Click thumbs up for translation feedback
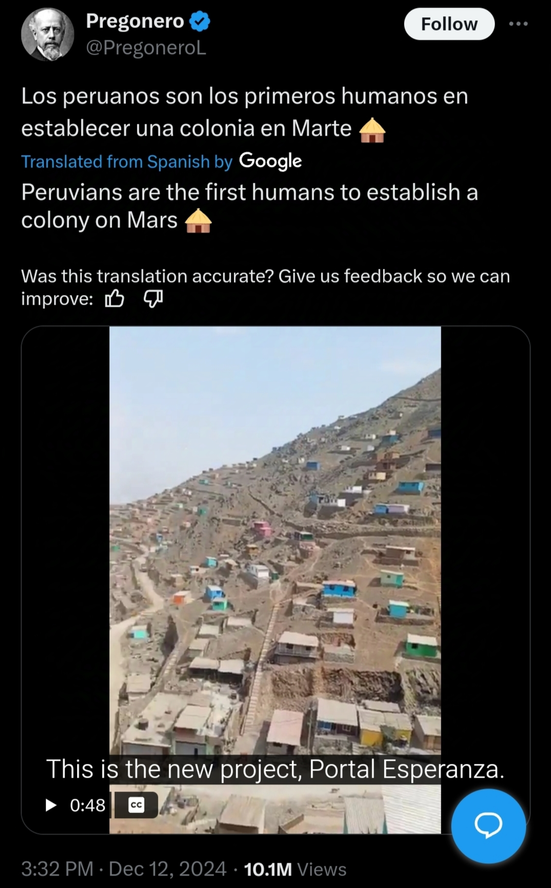The image size is (551, 888). 115,299
